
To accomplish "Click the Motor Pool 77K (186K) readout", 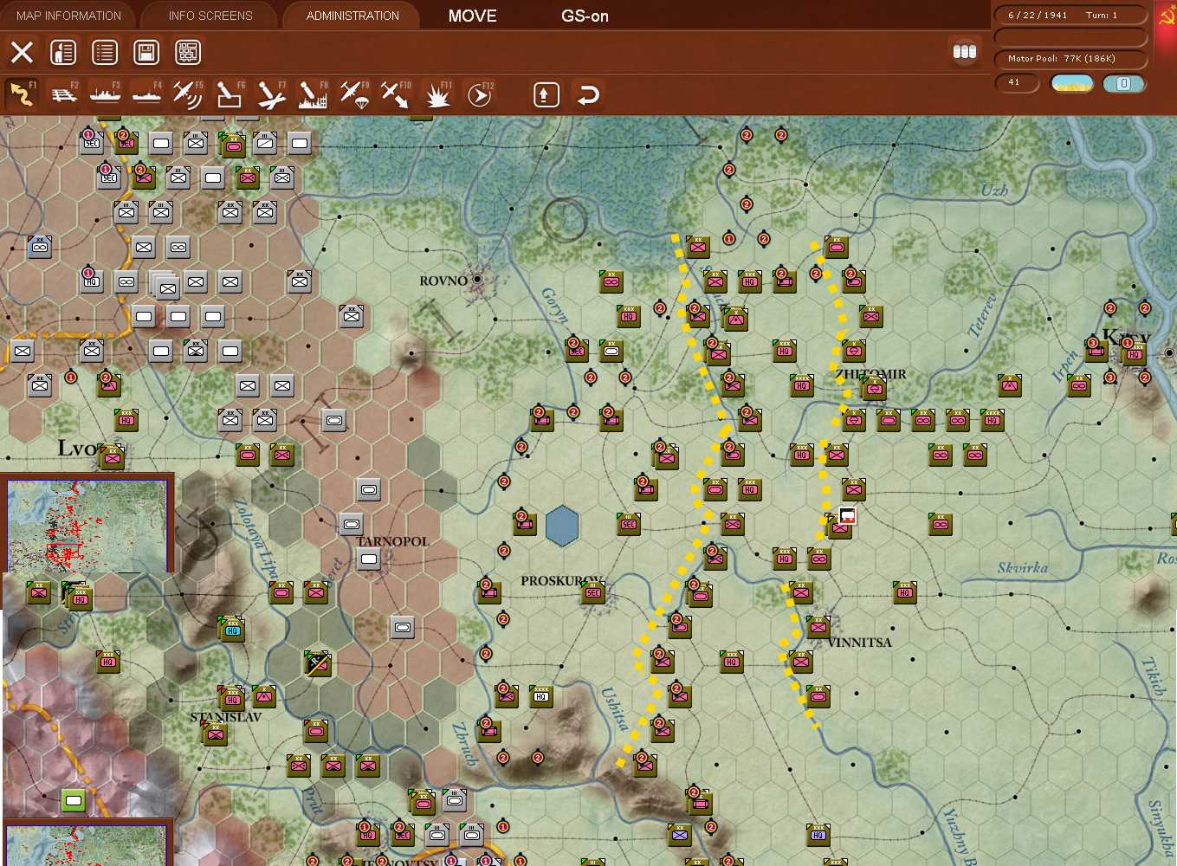I will [1070, 59].
